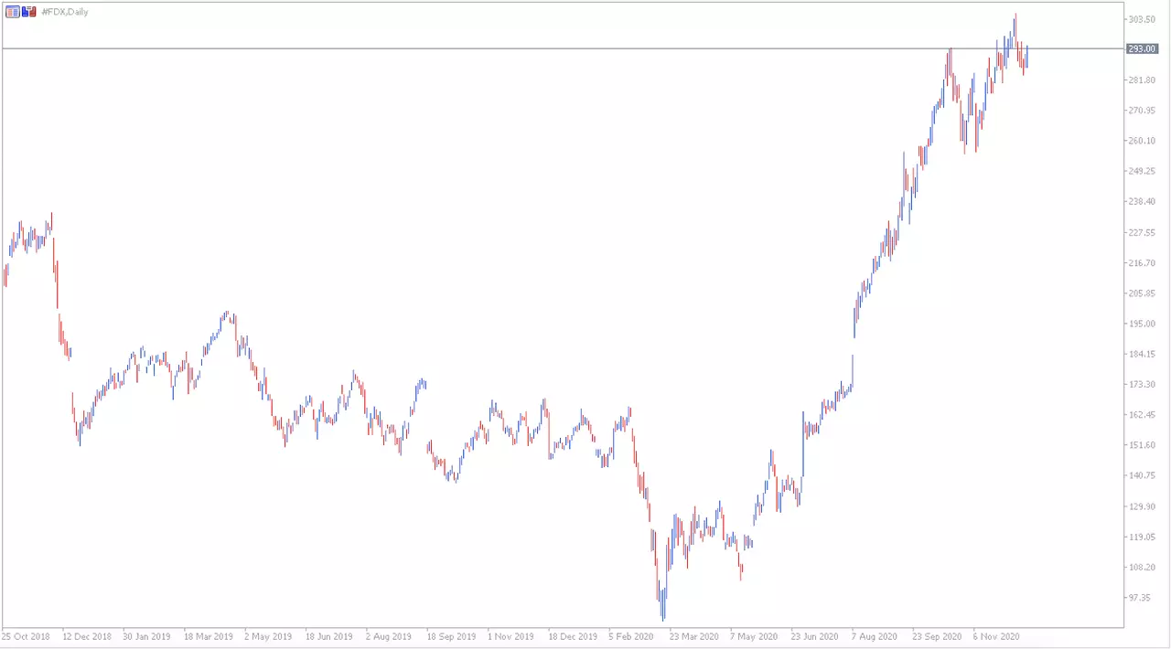Viewport: 1171px width, 649px height.
Task: Click the 97.35 price scale value
Action: [1139, 598]
